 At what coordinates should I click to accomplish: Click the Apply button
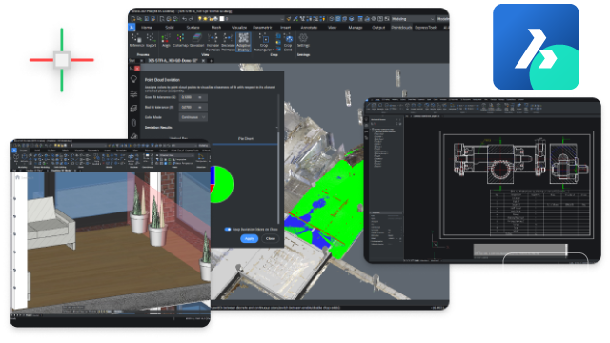[x=250, y=238]
